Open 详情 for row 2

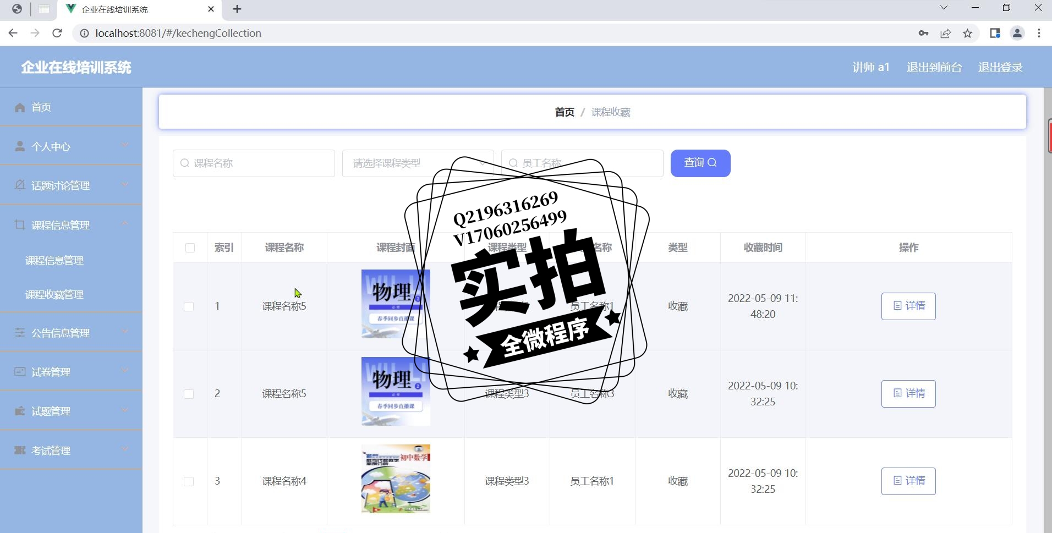[908, 393]
